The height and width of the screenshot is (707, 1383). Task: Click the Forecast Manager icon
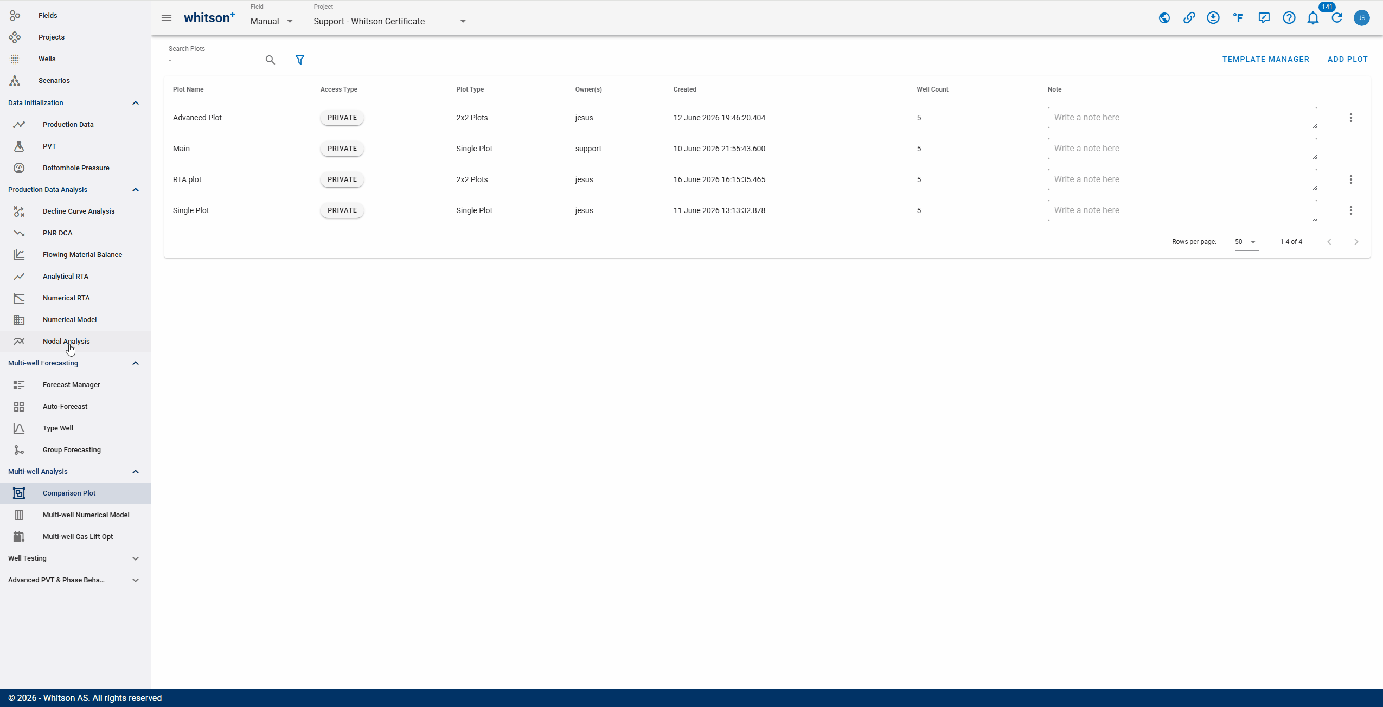19,385
